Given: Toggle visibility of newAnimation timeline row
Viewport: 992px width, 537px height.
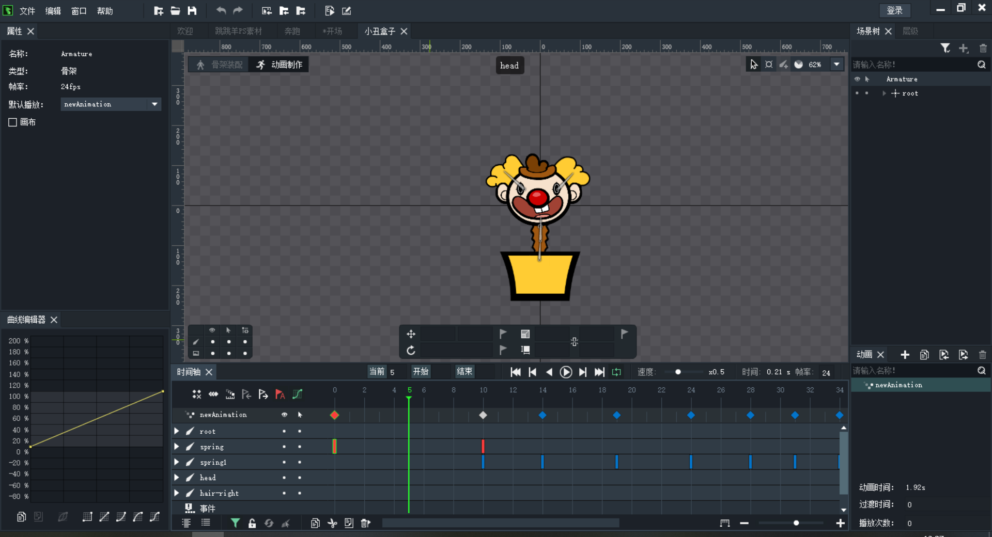Looking at the screenshot, I should click(284, 415).
